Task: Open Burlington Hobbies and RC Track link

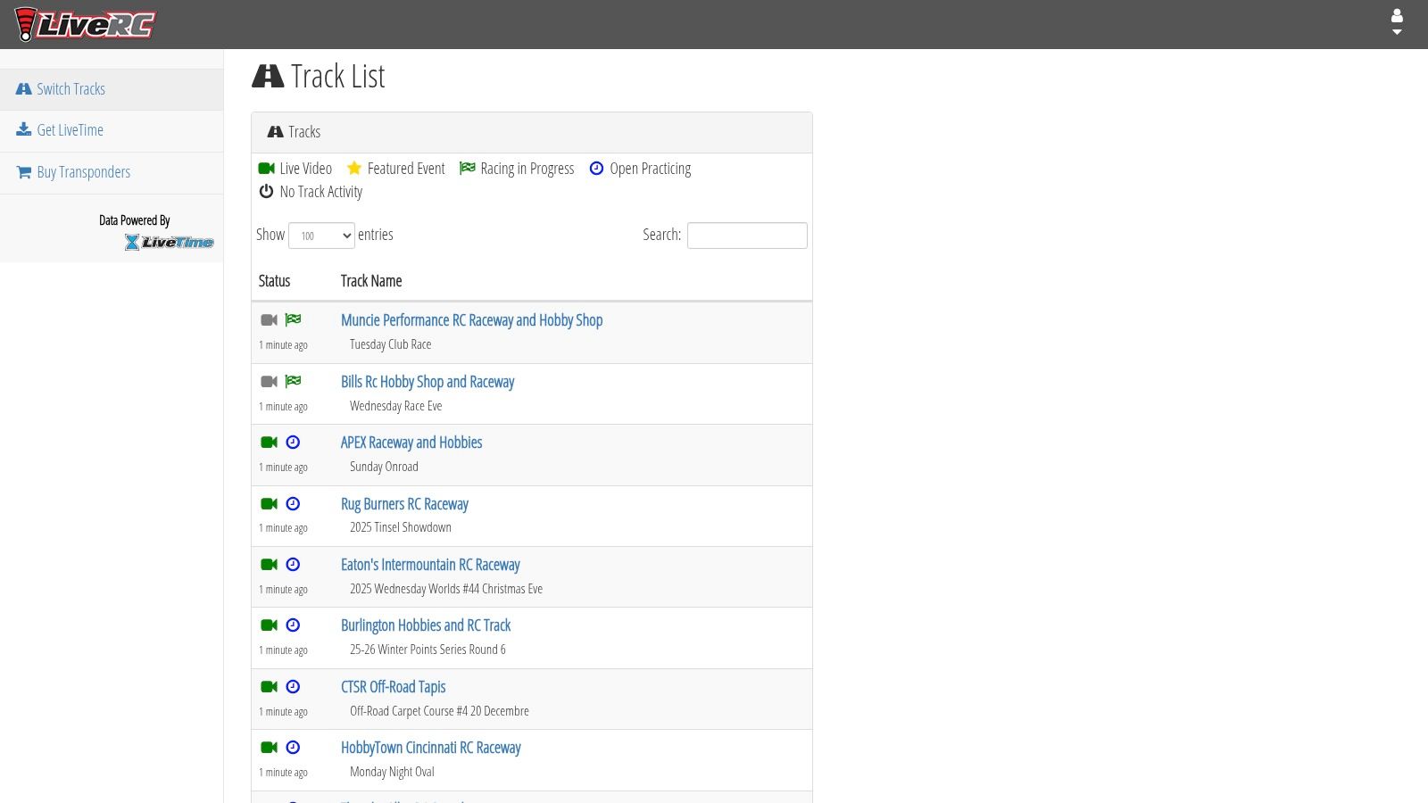Action: [x=426, y=625]
